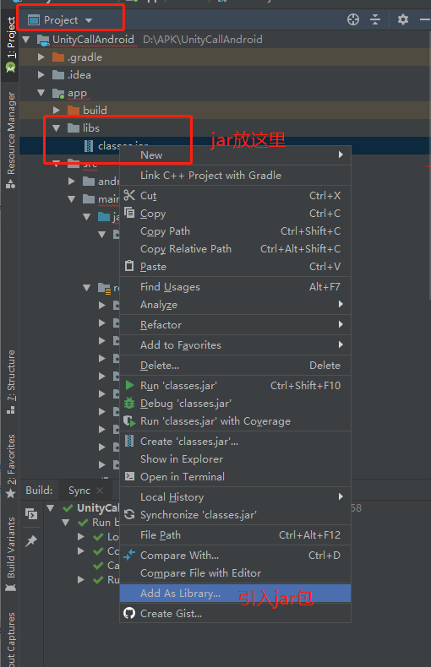Image resolution: width=431 pixels, height=667 pixels.
Task: Click the pin icon in Build panel
Action: click(31, 540)
